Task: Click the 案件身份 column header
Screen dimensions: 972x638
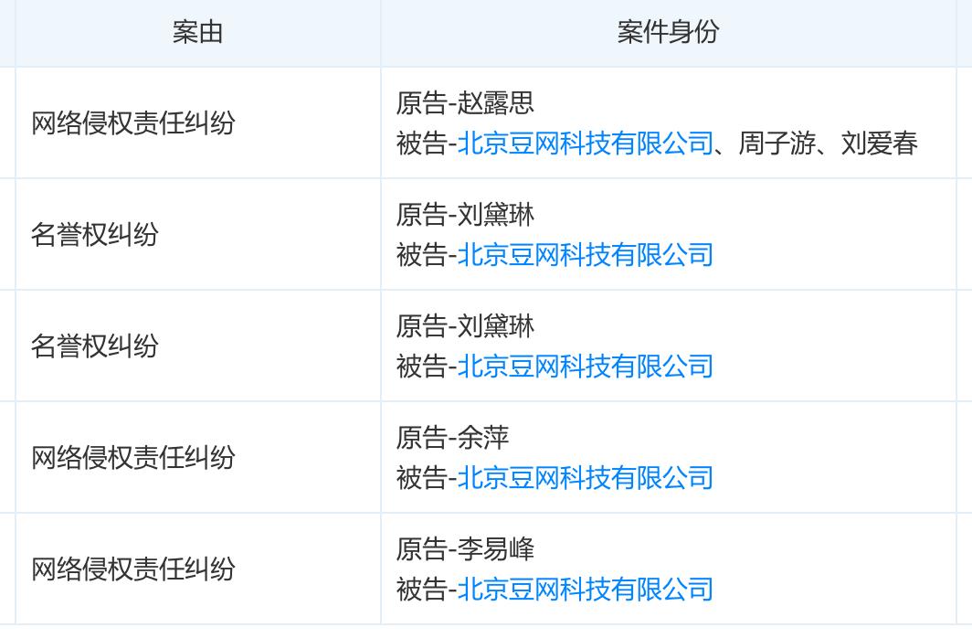Action: click(668, 33)
